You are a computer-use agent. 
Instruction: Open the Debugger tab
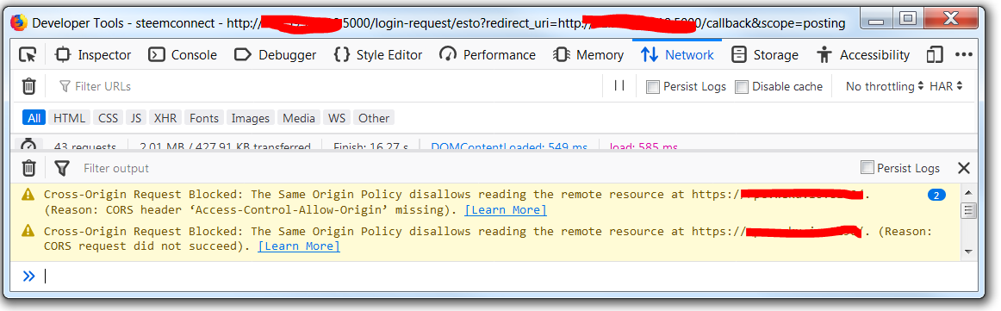275,55
